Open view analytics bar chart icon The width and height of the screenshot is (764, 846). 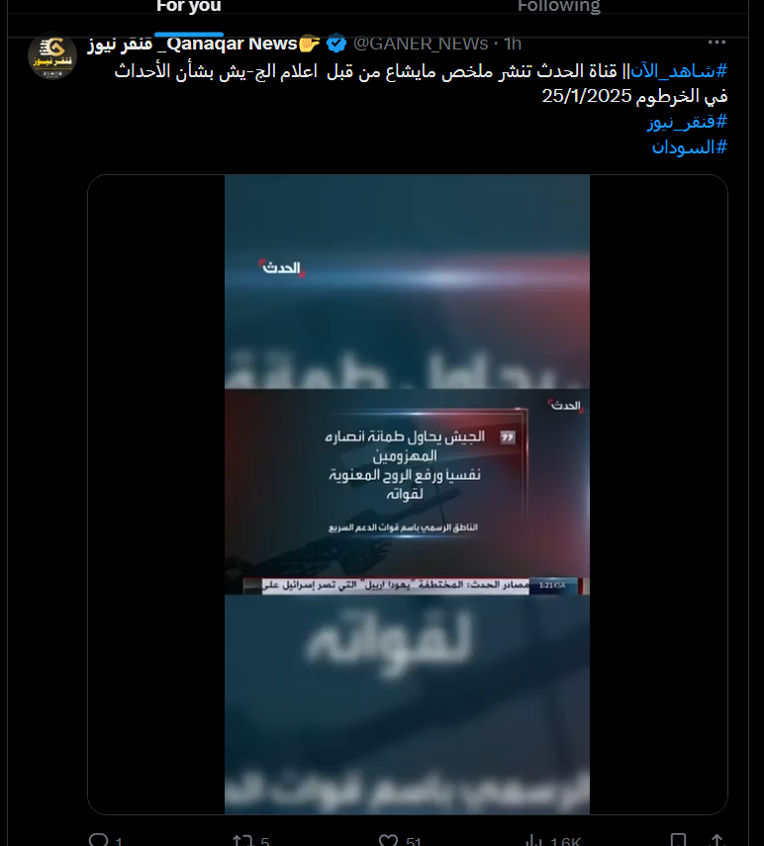click(533, 839)
